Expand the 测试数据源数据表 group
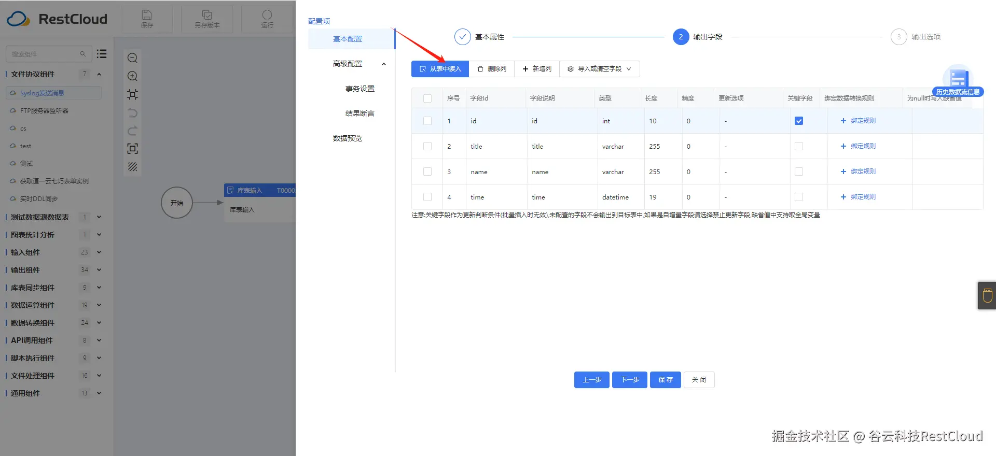The height and width of the screenshot is (456, 996). pyautogui.click(x=99, y=217)
